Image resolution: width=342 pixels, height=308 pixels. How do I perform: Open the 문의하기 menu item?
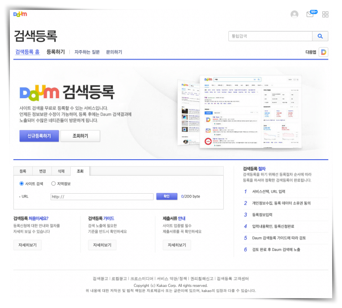click(114, 52)
